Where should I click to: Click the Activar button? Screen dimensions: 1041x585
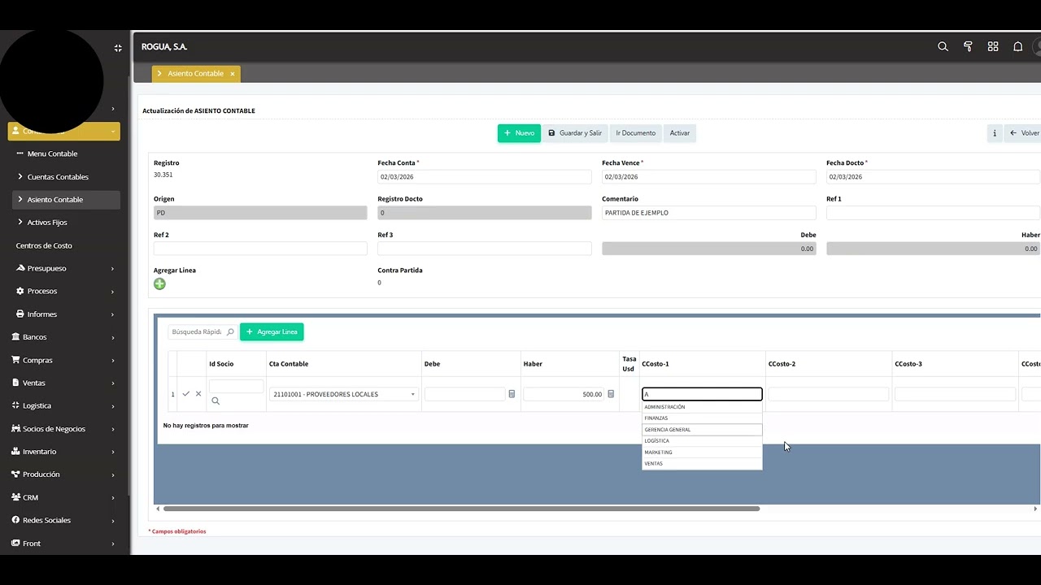[x=680, y=133]
